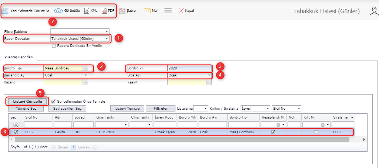Open Kesinti lookup ellipsis button

click(x=209, y=82)
